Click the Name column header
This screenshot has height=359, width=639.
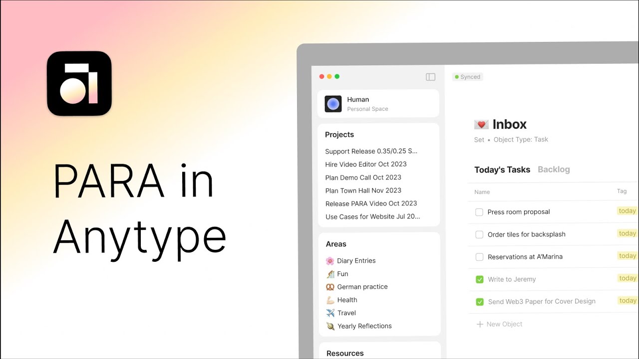tap(482, 192)
